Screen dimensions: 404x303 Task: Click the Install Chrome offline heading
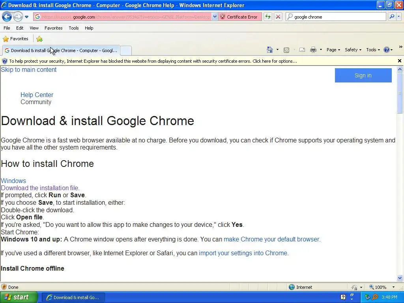click(x=32, y=268)
